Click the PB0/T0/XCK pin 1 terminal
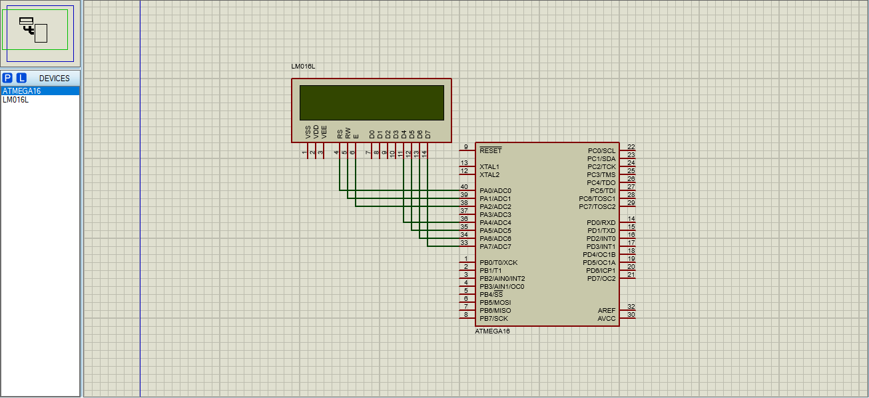The width and height of the screenshot is (869, 398). click(466, 263)
